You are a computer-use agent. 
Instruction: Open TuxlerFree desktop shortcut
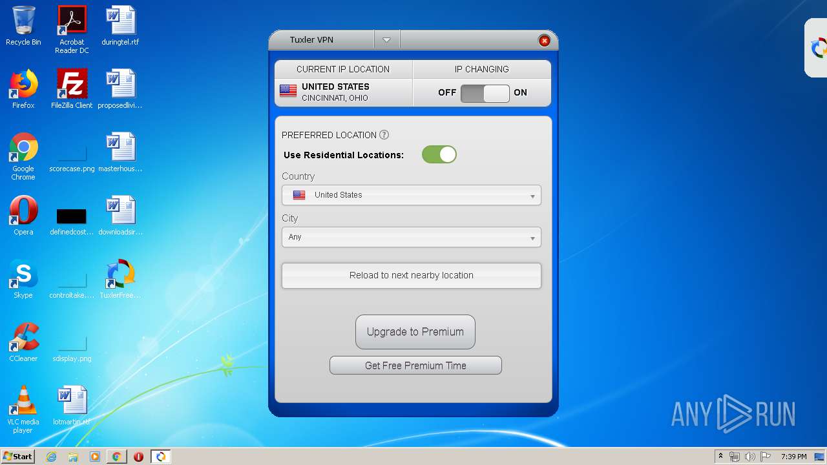click(x=120, y=279)
